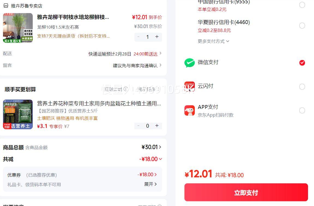The width and height of the screenshot is (314, 206).
Task: Expand 更多支付方式 payment options
Action: tap(213, 41)
